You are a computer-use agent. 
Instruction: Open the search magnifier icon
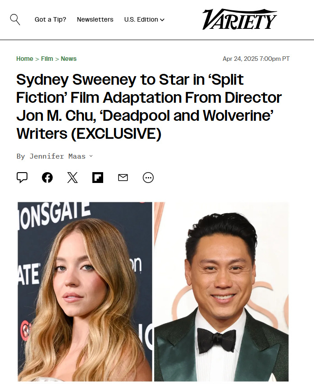[15, 19]
